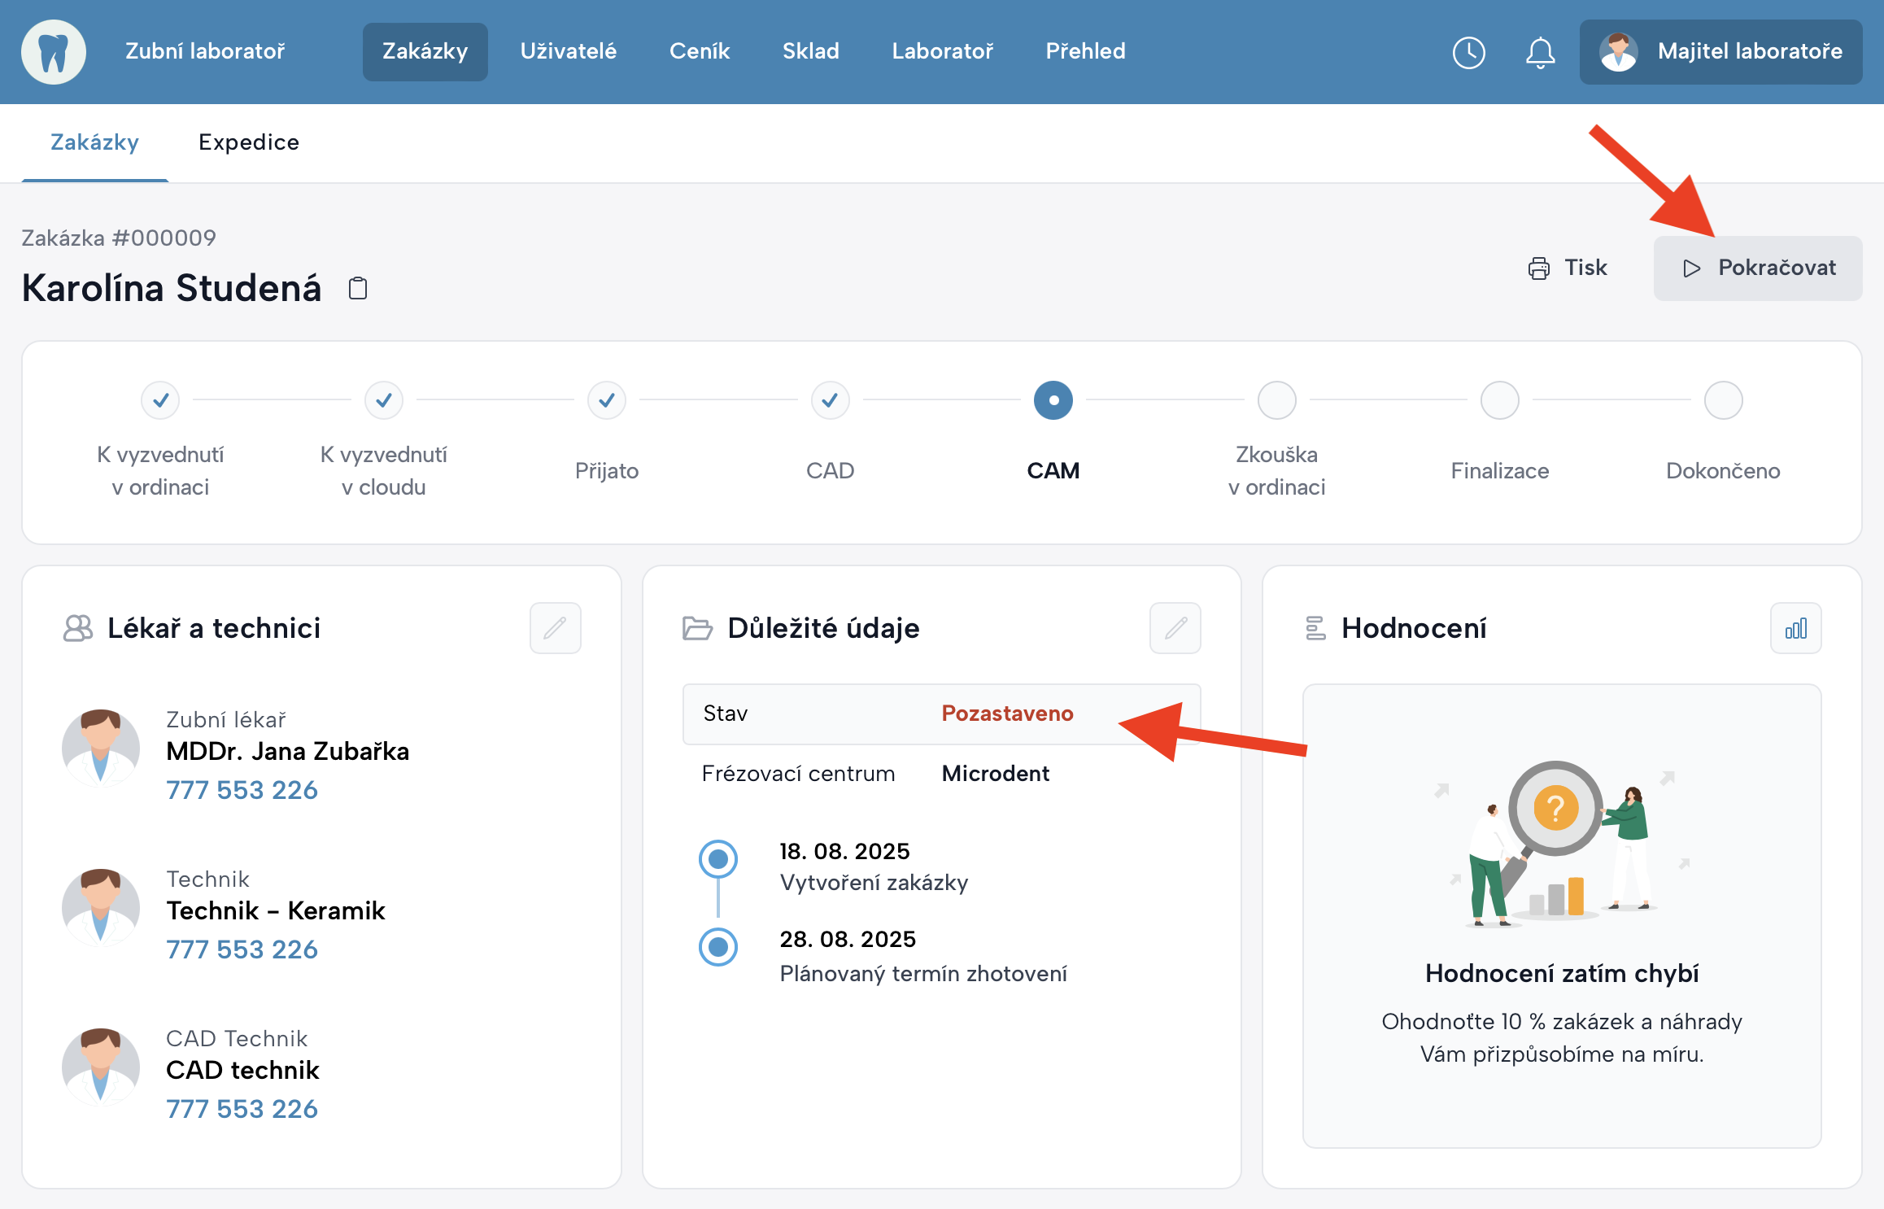Open the Ceník menu item
This screenshot has width=1884, height=1209.
click(x=699, y=51)
